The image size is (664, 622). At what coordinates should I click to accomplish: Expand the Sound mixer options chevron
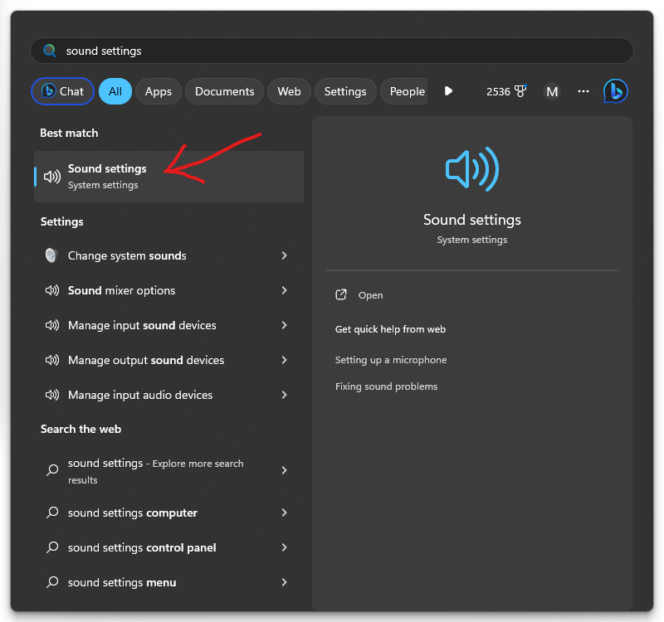point(284,290)
